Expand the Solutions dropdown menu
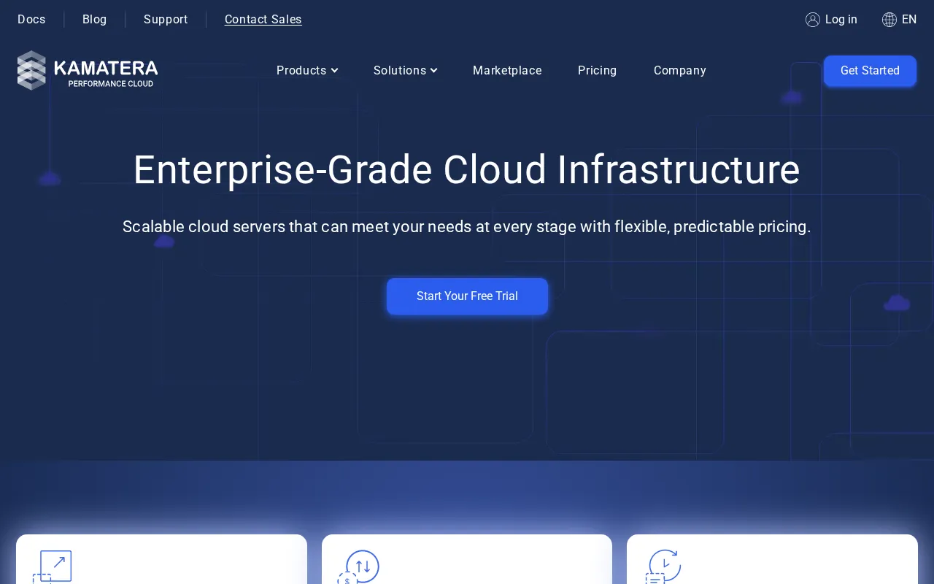Viewport: 934px width, 584px height. [405, 70]
